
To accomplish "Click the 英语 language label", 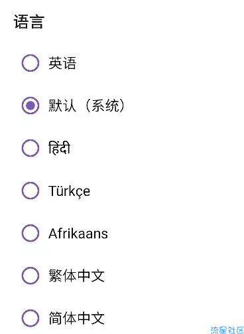I will tap(62, 63).
